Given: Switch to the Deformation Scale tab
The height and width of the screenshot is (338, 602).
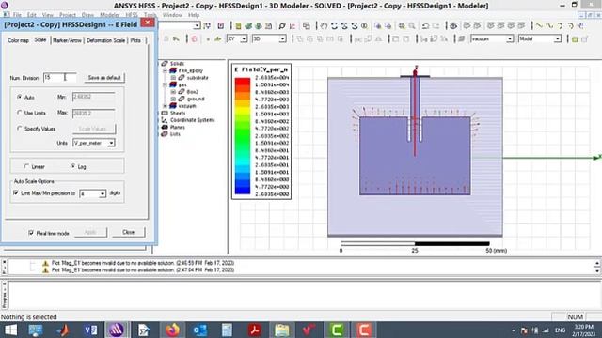Looking at the screenshot, I should coord(105,40).
